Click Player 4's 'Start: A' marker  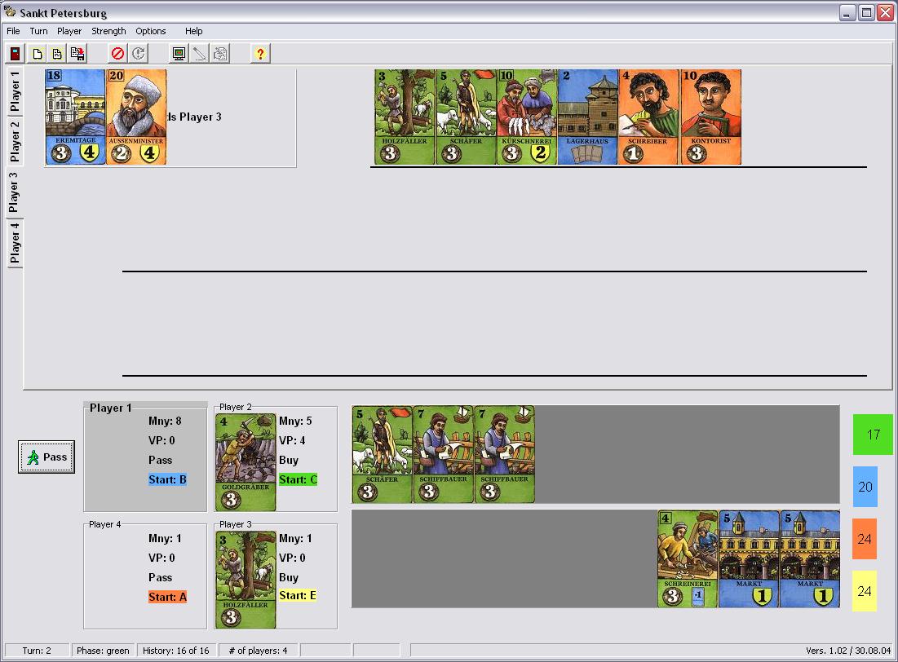pyautogui.click(x=167, y=597)
